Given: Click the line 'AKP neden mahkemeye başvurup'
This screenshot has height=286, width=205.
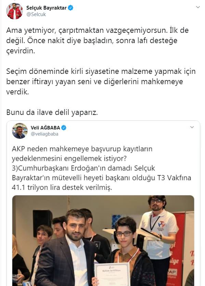Looking at the screenshot, I should [82, 149].
